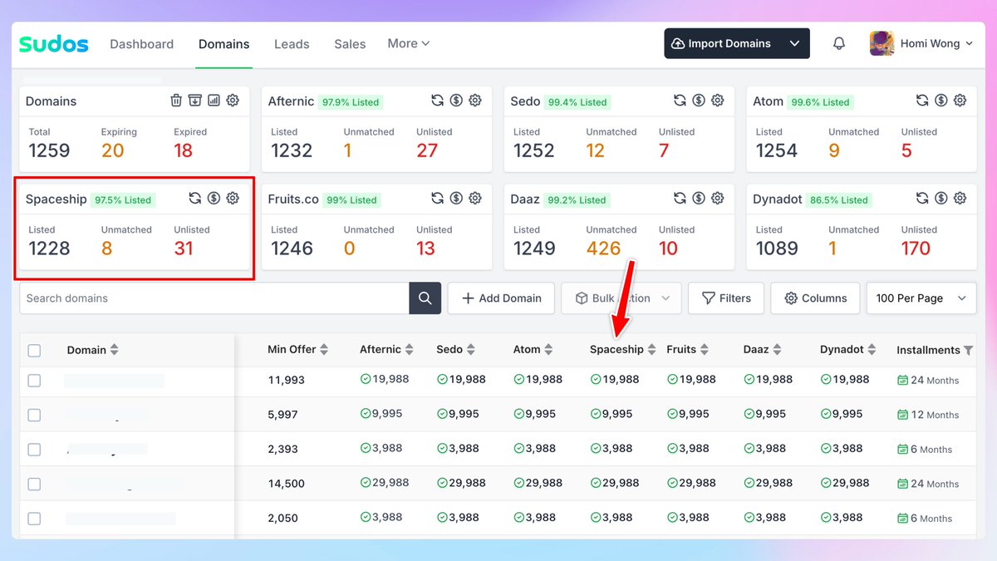Check the row with Min Offer 14,500
Viewport: 997px width, 561px height.
pyautogui.click(x=34, y=484)
